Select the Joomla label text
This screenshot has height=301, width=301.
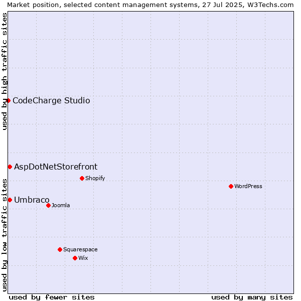[61, 205]
